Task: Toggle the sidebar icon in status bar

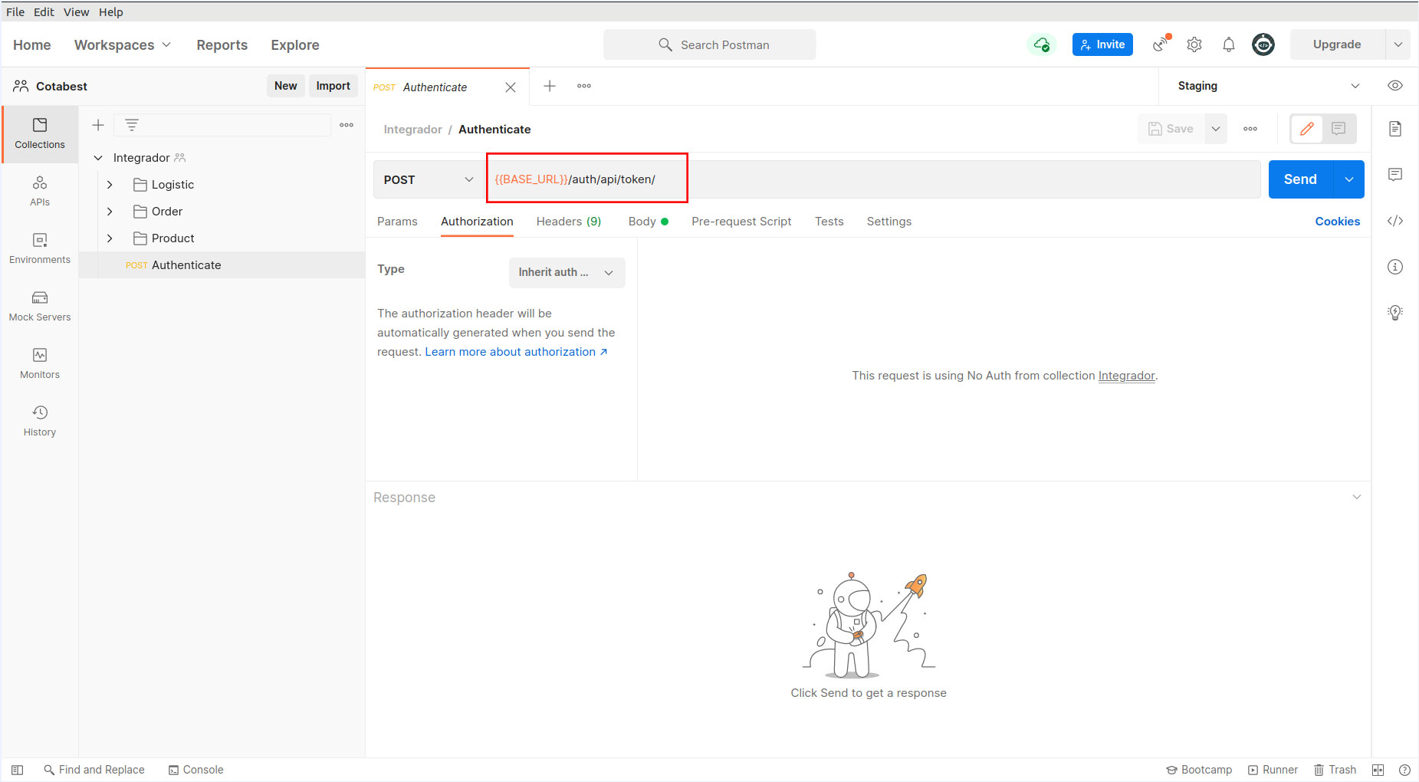Action: (18, 770)
